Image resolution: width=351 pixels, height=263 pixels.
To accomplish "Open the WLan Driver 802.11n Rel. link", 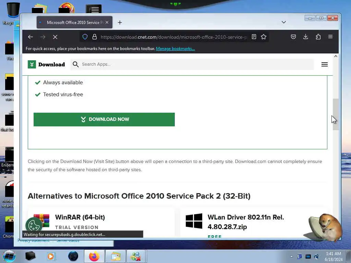I will click(x=245, y=222).
